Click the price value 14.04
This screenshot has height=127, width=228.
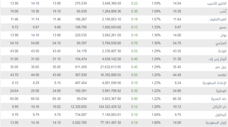pos(177,3)
